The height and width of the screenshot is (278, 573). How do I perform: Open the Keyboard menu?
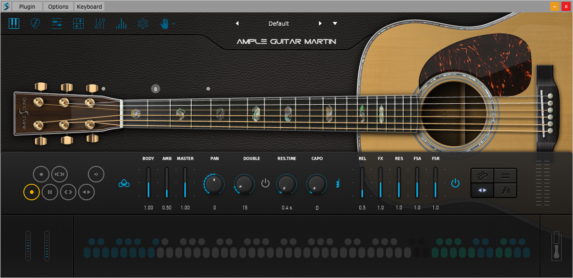(89, 6)
